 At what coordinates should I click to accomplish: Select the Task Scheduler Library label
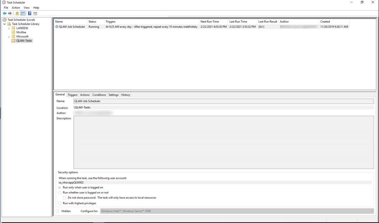pos(26,24)
